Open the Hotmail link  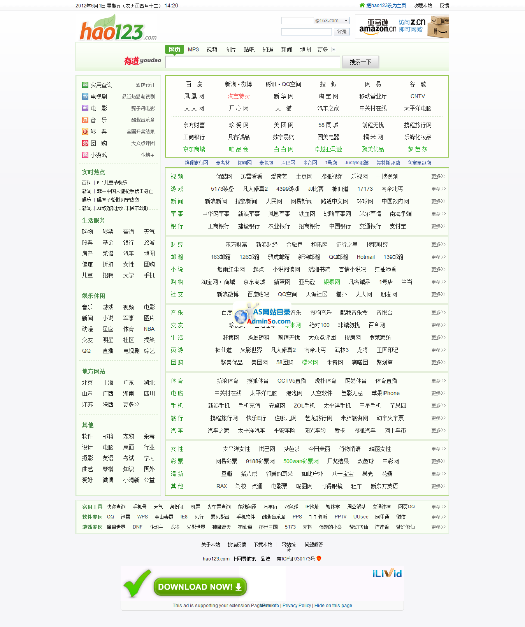click(x=366, y=257)
